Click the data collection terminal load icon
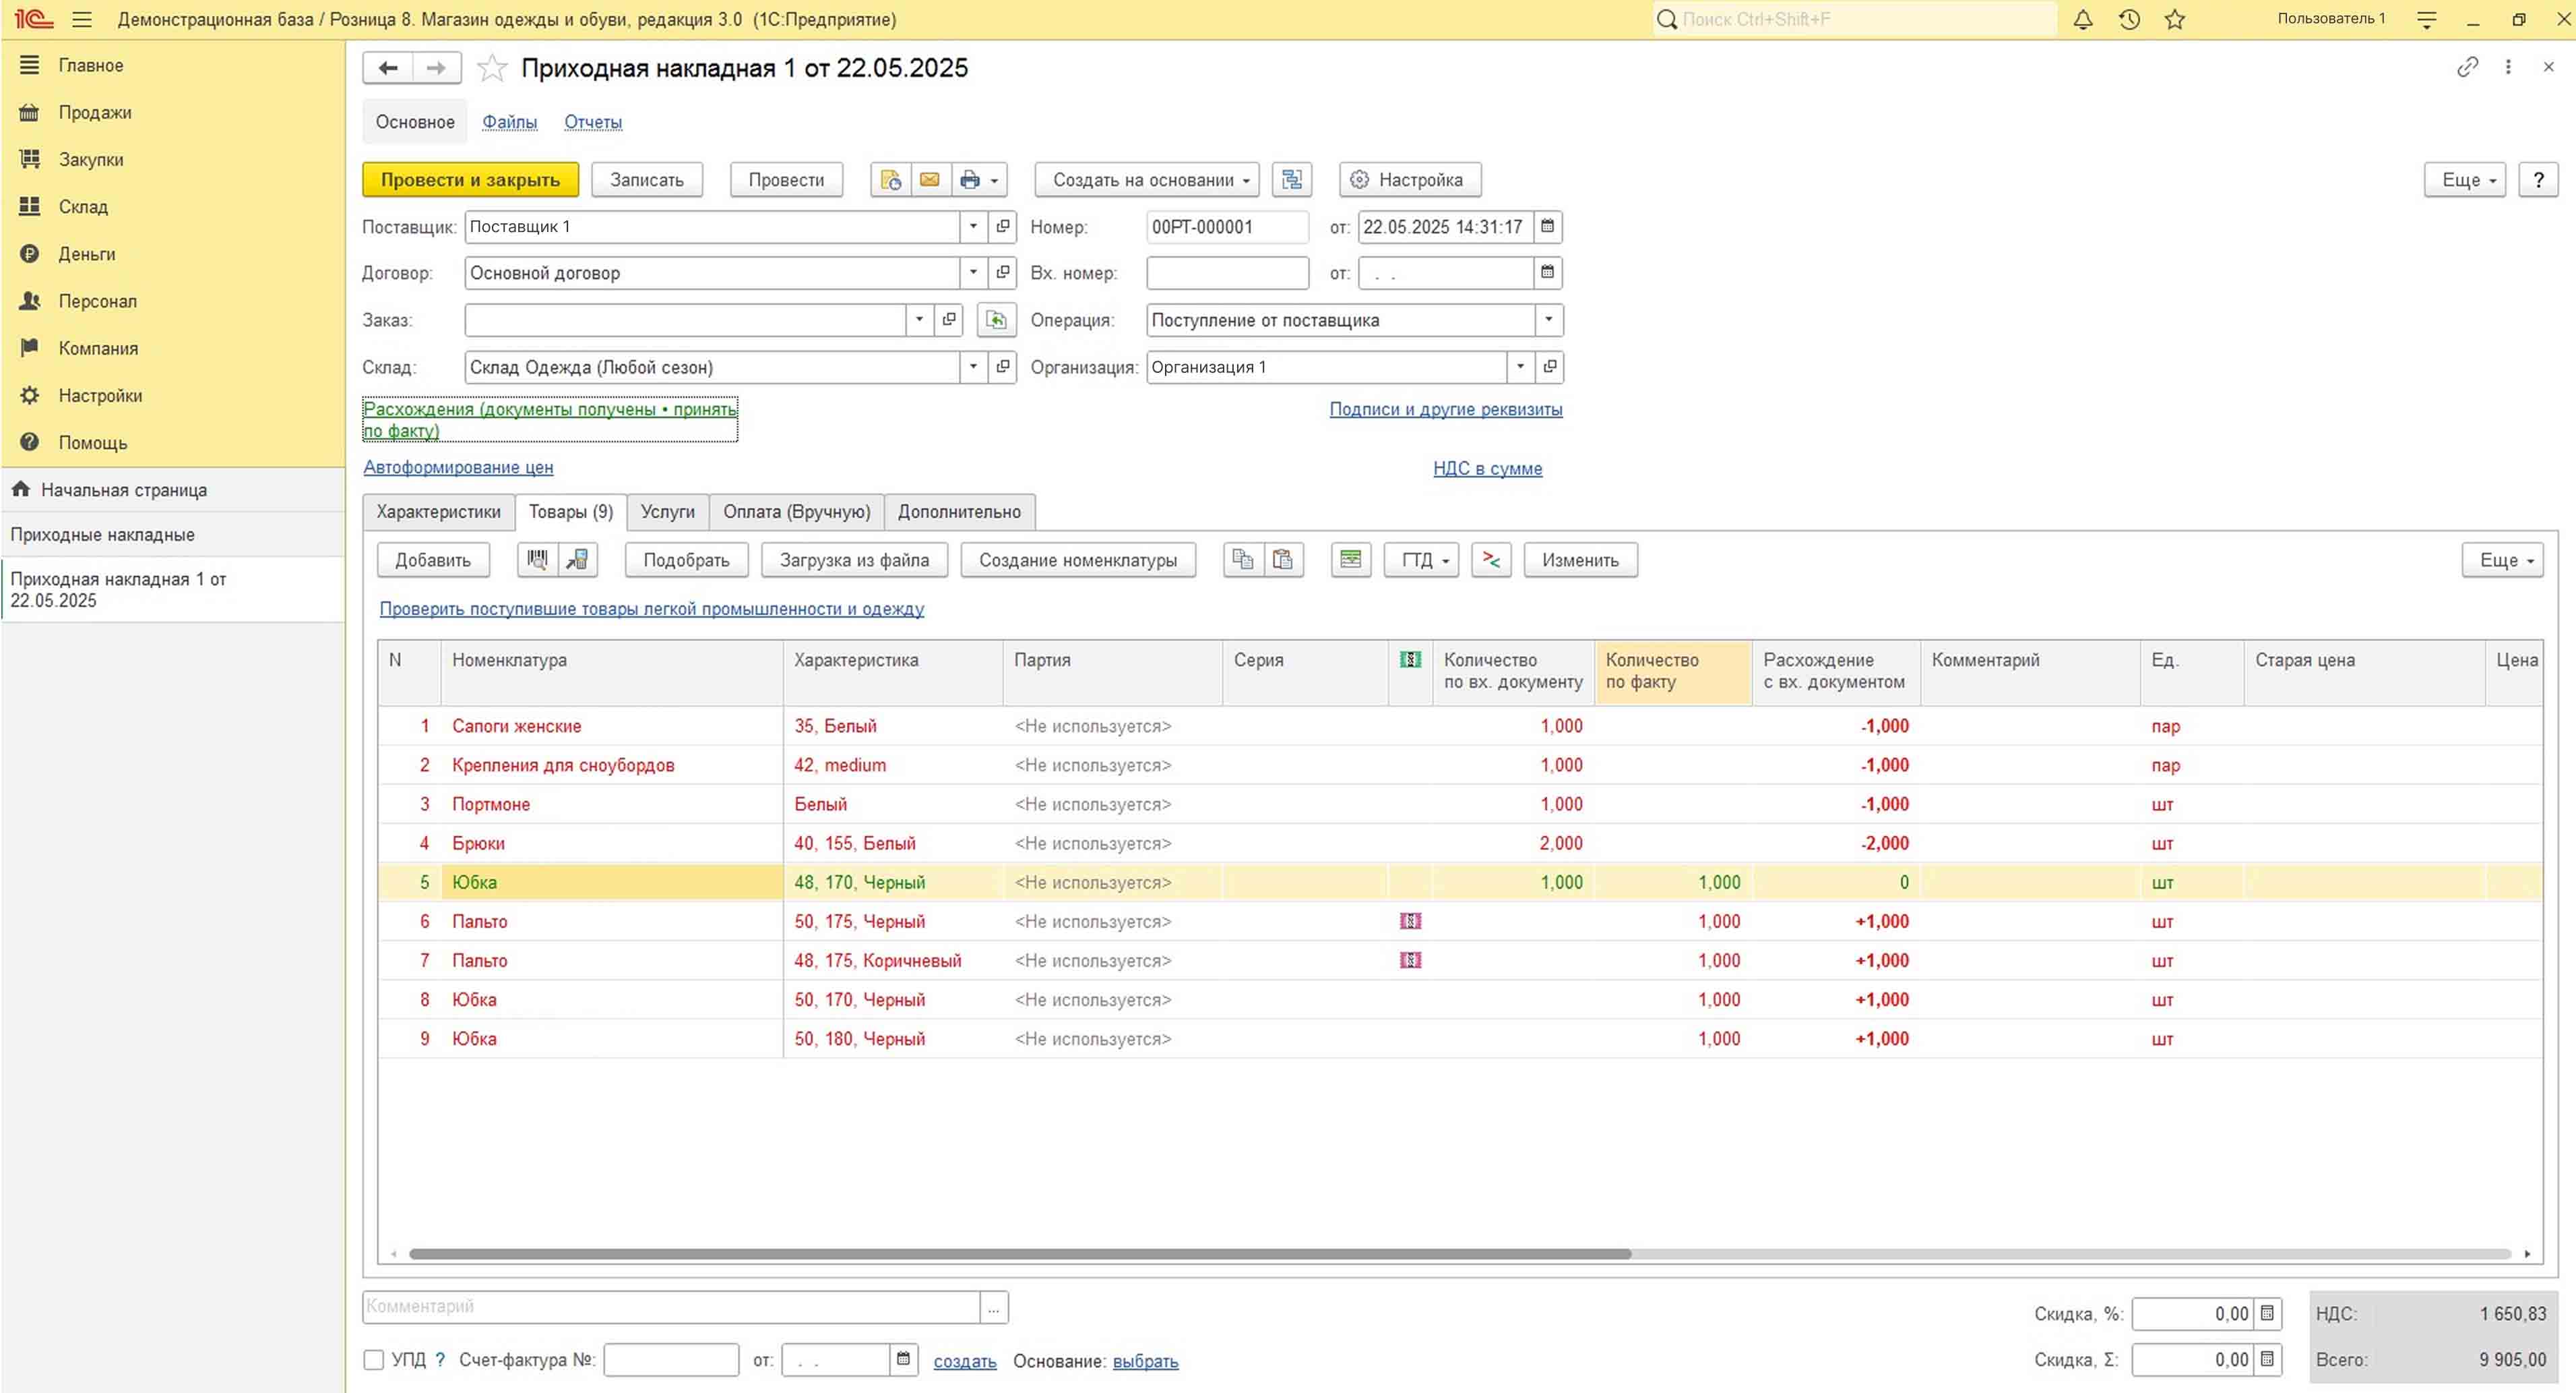 [x=578, y=560]
